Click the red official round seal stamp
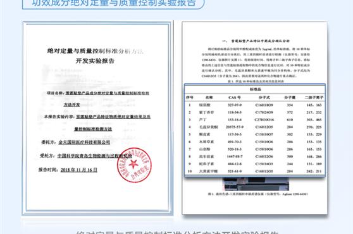Screen dimensions: 353x234 point(134,165)
